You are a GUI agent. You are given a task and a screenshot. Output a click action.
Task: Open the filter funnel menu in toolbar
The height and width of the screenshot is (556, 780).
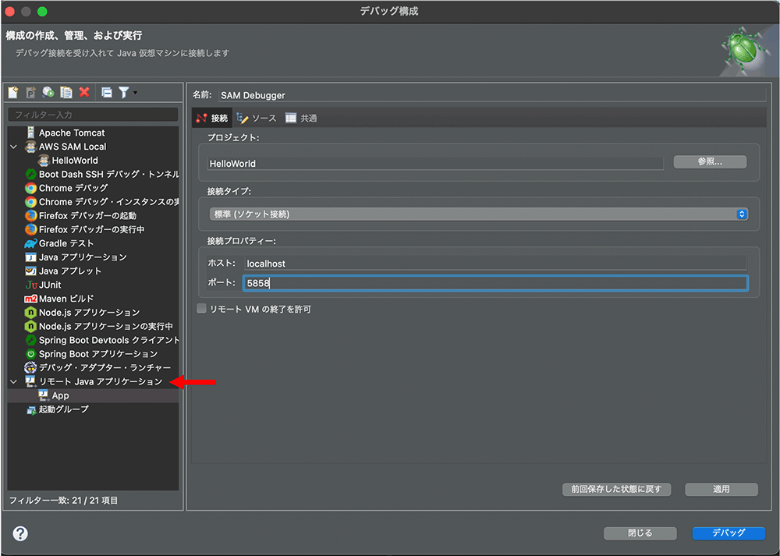coord(126,93)
